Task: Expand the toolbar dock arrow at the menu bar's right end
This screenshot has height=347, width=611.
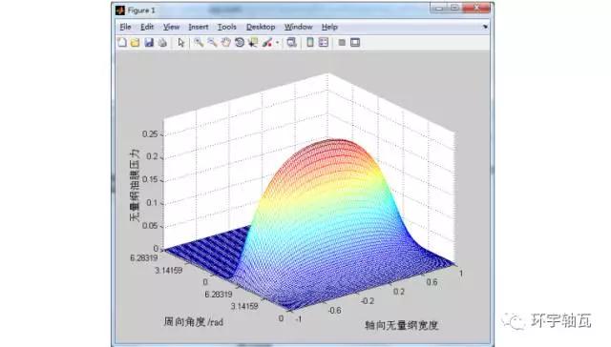Action: [x=485, y=27]
